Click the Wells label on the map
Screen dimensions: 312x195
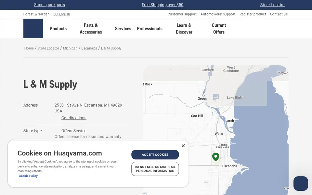click(x=219, y=134)
